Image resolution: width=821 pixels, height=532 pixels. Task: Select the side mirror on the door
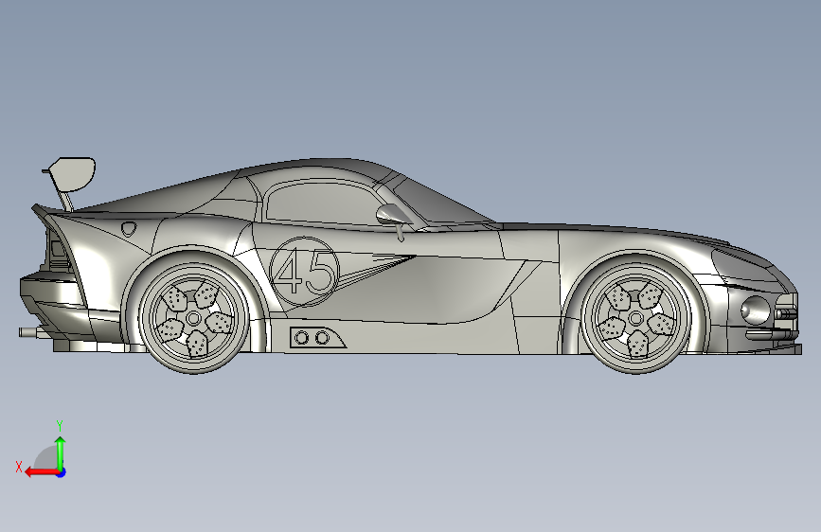(x=394, y=216)
